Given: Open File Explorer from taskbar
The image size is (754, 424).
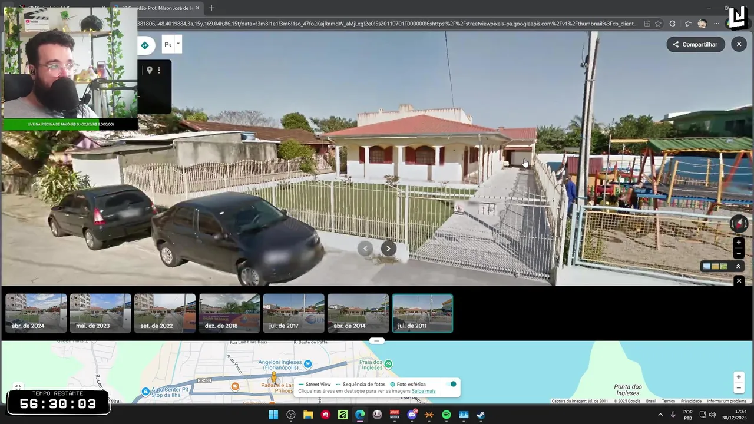Looking at the screenshot, I should pos(308,415).
